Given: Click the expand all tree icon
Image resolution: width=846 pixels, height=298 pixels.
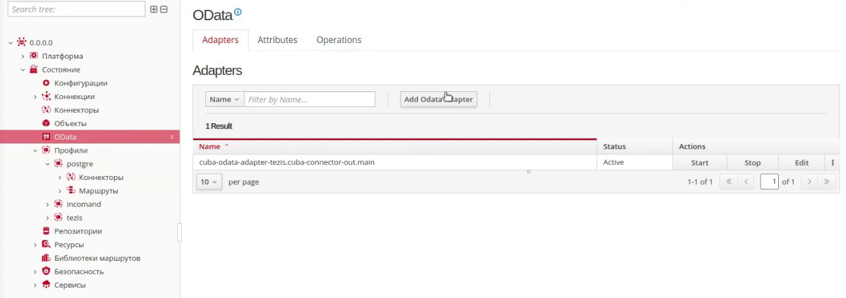Looking at the screenshot, I should 154,9.
